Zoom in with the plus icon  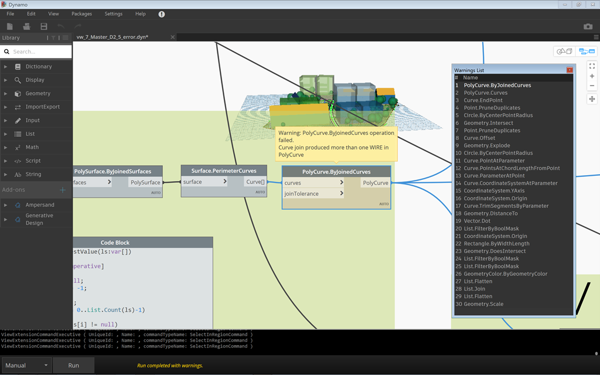point(592,76)
